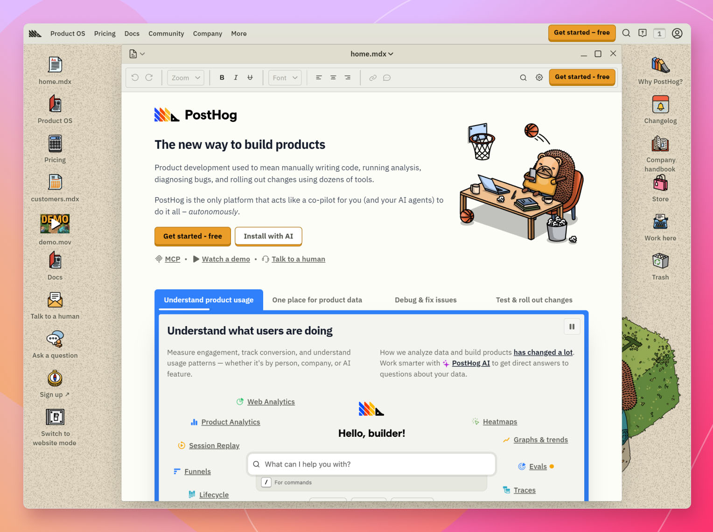The height and width of the screenshot is (532, 713).
Task: Open the Ask a question icon
Action: [x=55, y=339]
